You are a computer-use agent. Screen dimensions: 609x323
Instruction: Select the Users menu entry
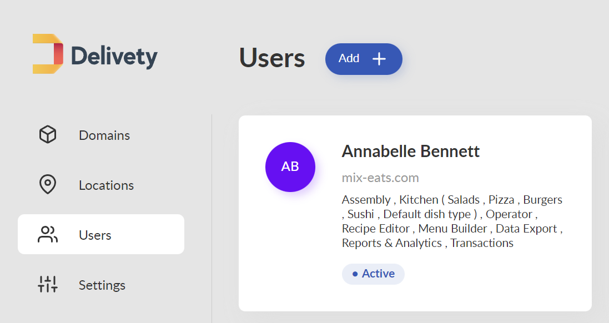(101, 235)
